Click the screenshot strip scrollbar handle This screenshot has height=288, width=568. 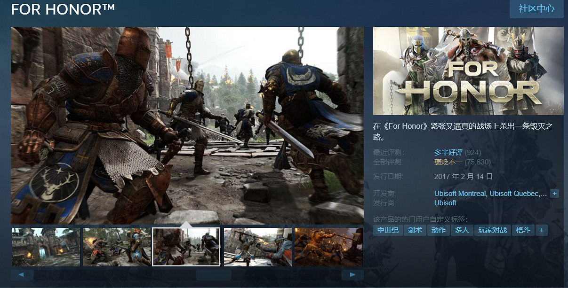(x=214, y=275)
